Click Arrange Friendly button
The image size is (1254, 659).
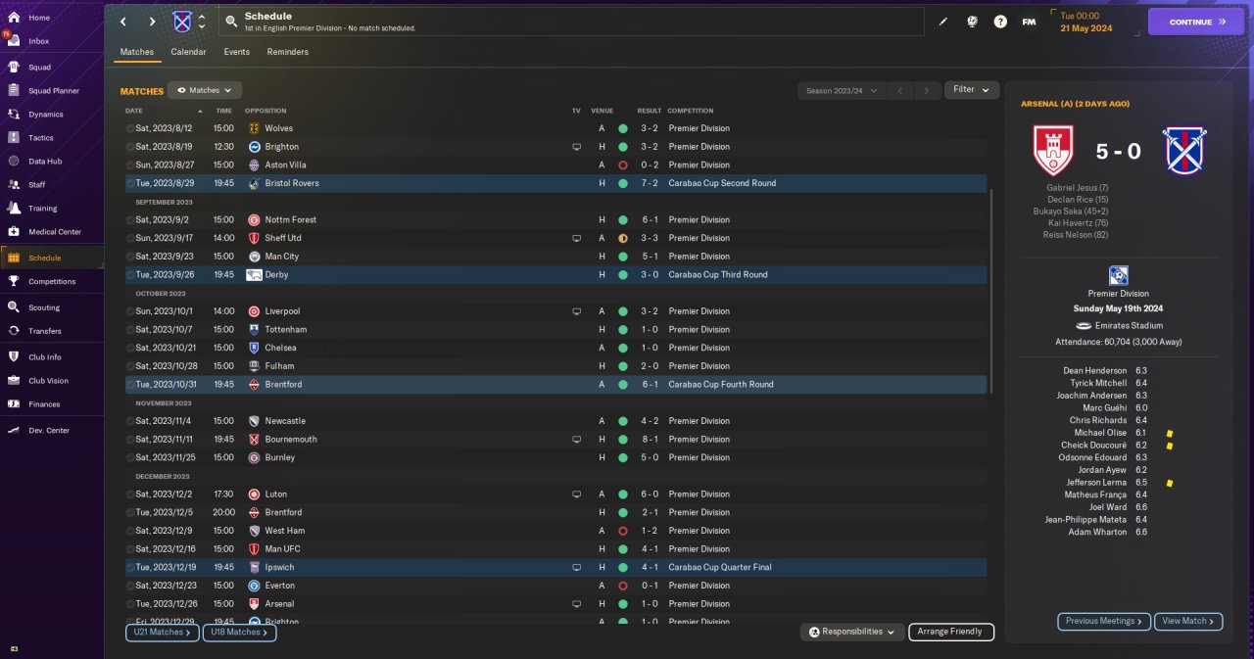point(951,633)
